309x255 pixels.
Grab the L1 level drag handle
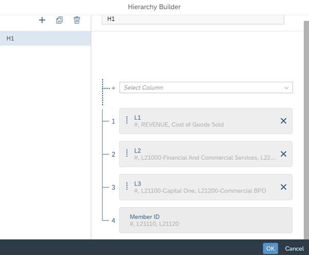[127, 120]
